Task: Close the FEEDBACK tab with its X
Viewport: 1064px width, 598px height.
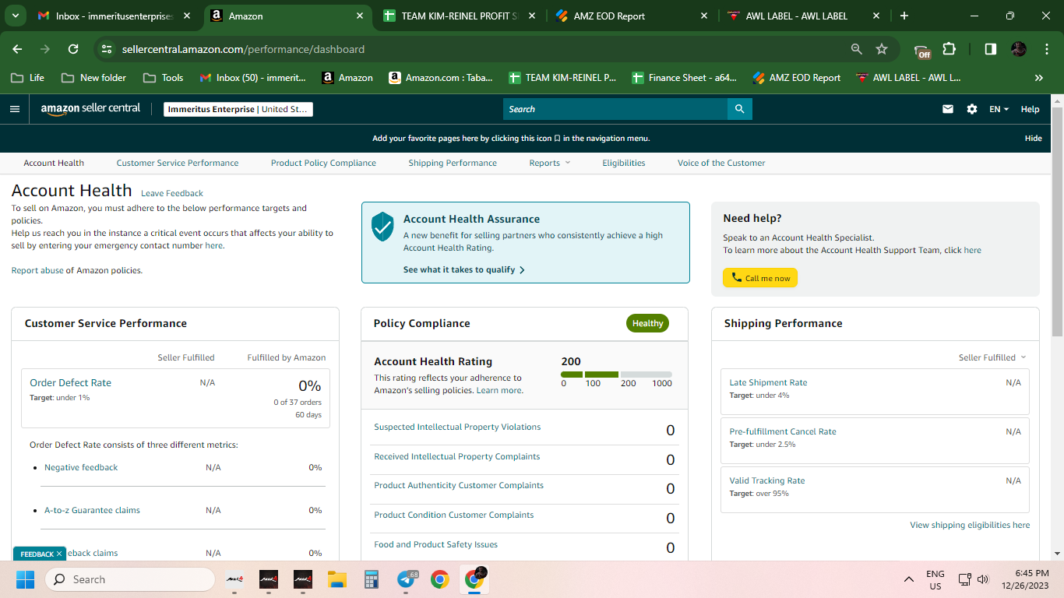Action: pyautogui.click(x=59, y=554)
